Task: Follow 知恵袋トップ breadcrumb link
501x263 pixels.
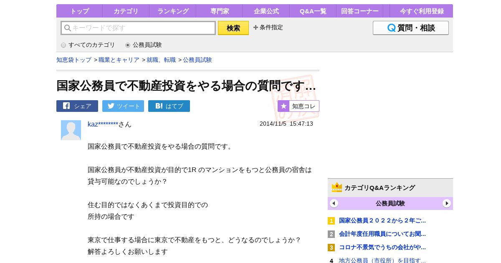Action: pyautogui.click(x=74, y=60)
